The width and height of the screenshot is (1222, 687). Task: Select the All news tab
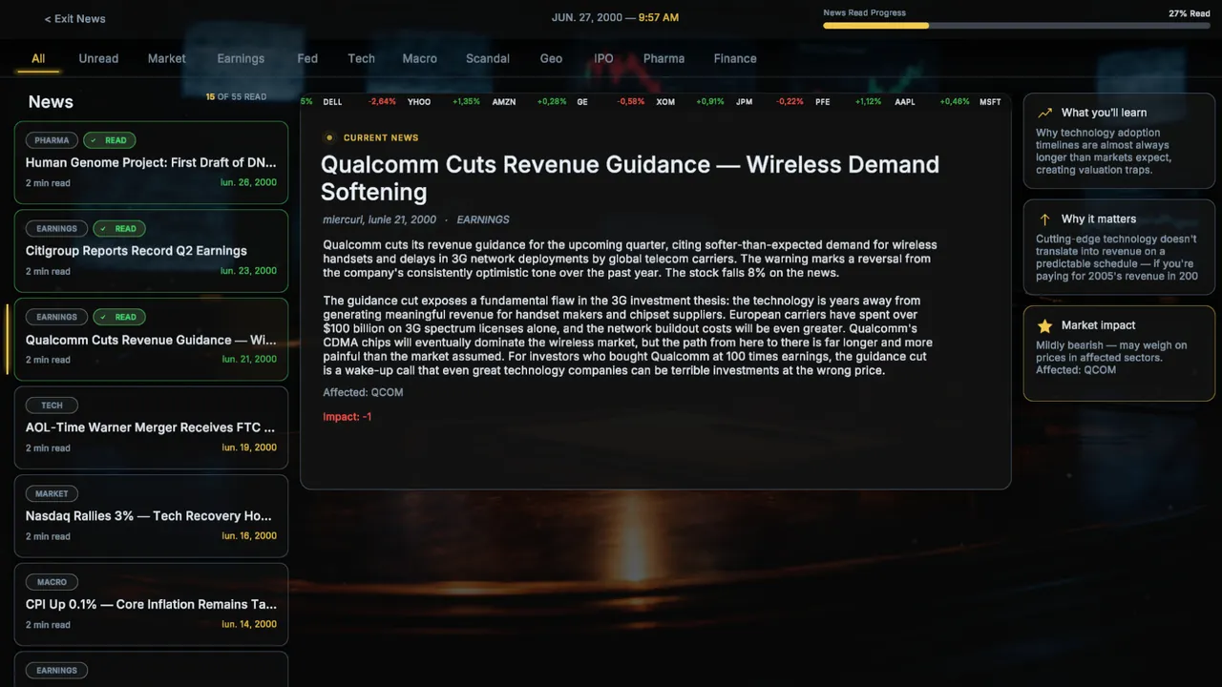38,58
